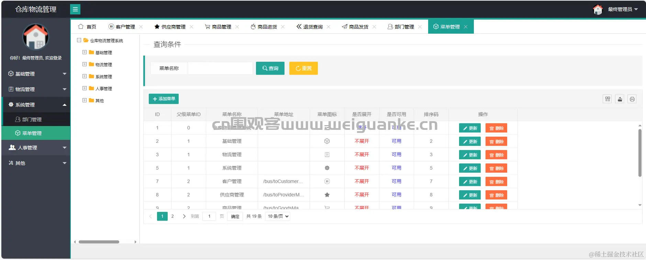Screen dimensions: 646x260
Task: Click the page number jump input
Action: coord(209,216)
